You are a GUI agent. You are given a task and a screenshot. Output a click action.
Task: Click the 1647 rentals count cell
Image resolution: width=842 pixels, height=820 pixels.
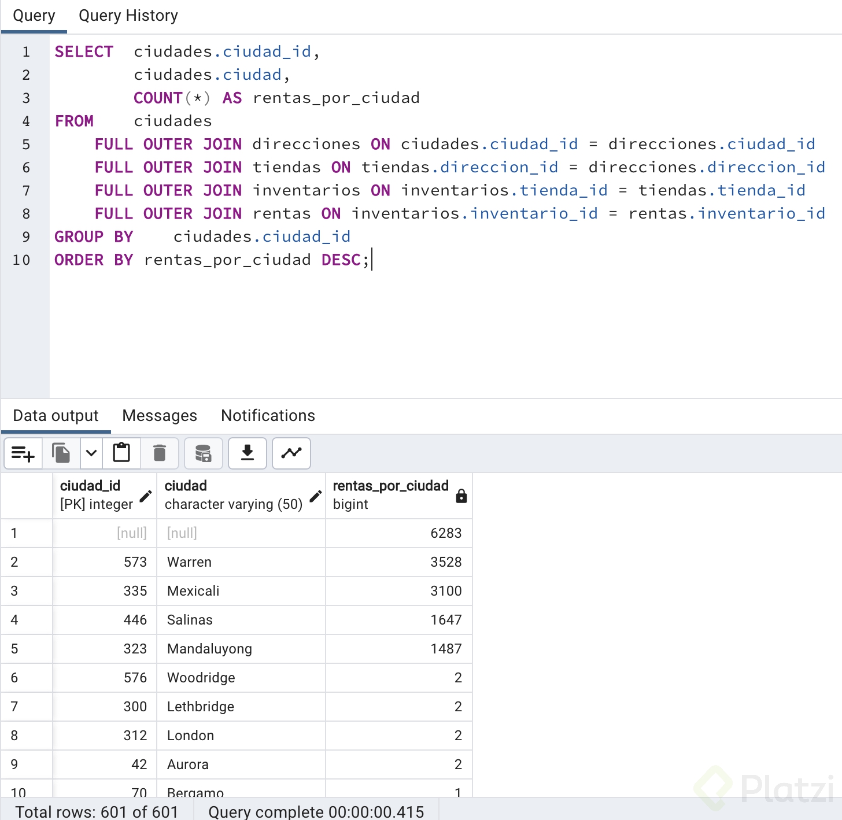(x=399, y=620)
